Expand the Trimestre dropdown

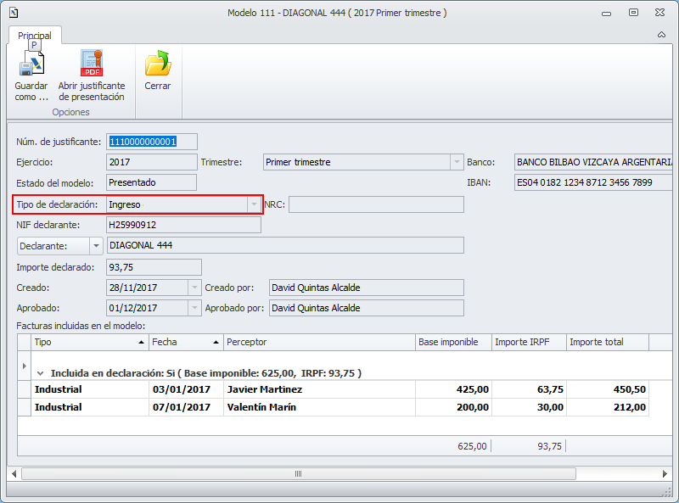pyautogui.click(x=455, y=162)
